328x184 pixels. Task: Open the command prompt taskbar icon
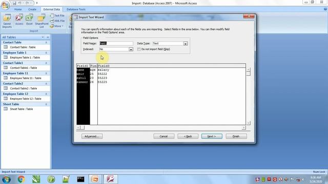[80, 179]
